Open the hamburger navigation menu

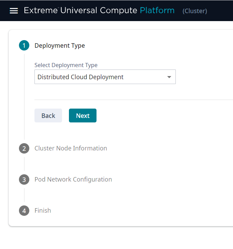tap(14, 11)
